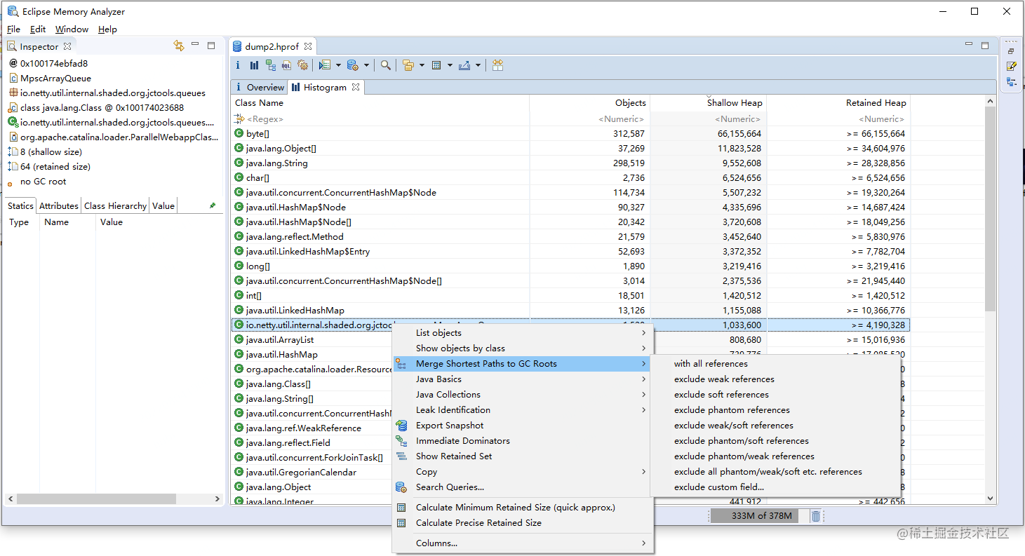Open dropdown next to query browser icon

[366, 65]
